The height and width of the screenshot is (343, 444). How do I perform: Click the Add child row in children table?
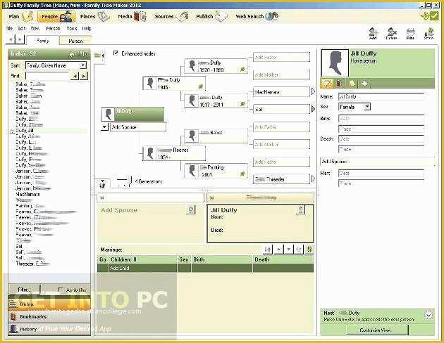pos(205,268)
